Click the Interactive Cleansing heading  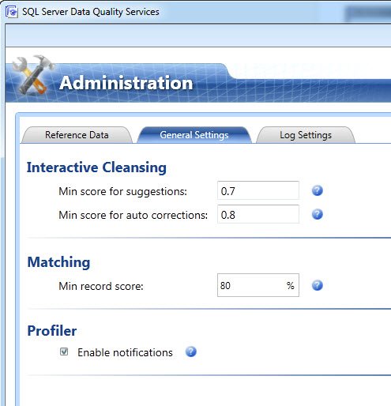point(96,167)
